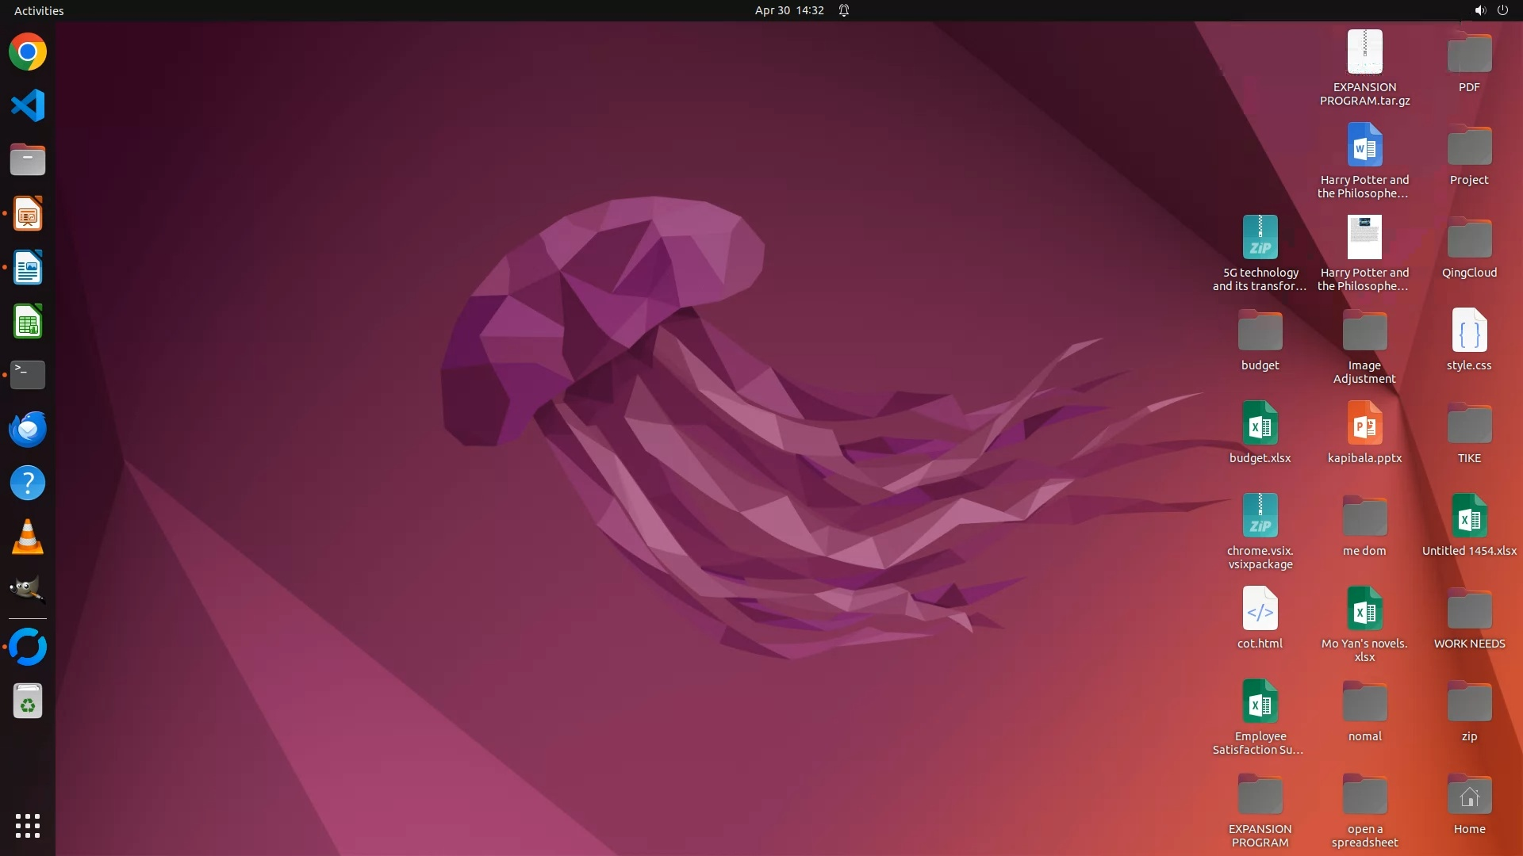Viewport: 1523px width, 856px height.
Task: Launch GIMP from the dock
Action: [28, 590]
